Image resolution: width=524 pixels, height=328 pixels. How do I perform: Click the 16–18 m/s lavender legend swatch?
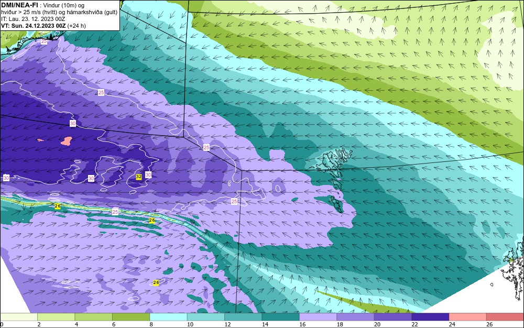click(318, 317)
